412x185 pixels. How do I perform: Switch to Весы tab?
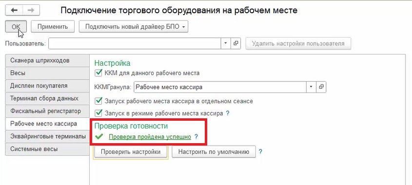47,73
